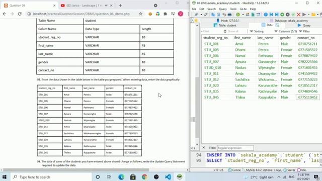Viewport: 322px width, 181px height.
Task: Click Type here to search box
Action: pyautogui.click(x=51, y=177)
